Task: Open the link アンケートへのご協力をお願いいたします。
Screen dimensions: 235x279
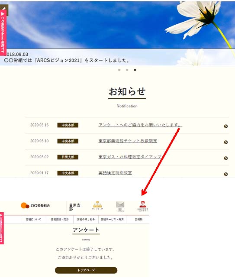Action: tap(140, 125)
